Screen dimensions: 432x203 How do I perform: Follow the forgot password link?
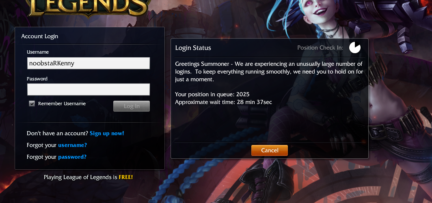pyautogui.click(x=72, y=157)
